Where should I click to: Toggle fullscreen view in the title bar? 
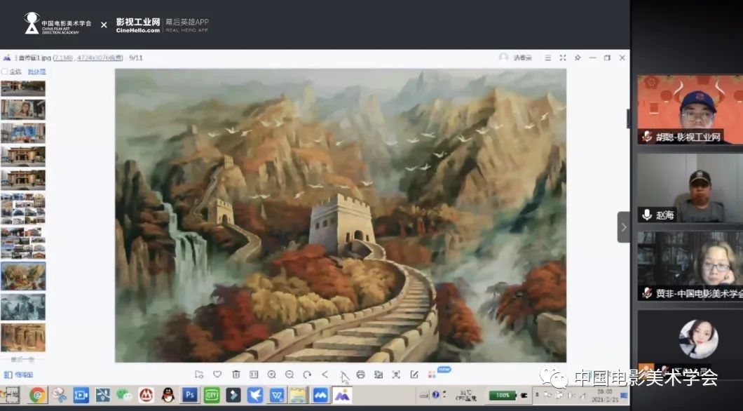coord(562,58)
